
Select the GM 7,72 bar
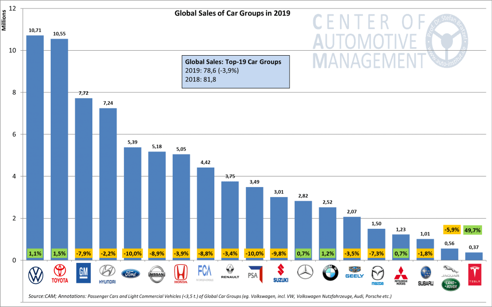pyautogui.click(x=84, y=179)
